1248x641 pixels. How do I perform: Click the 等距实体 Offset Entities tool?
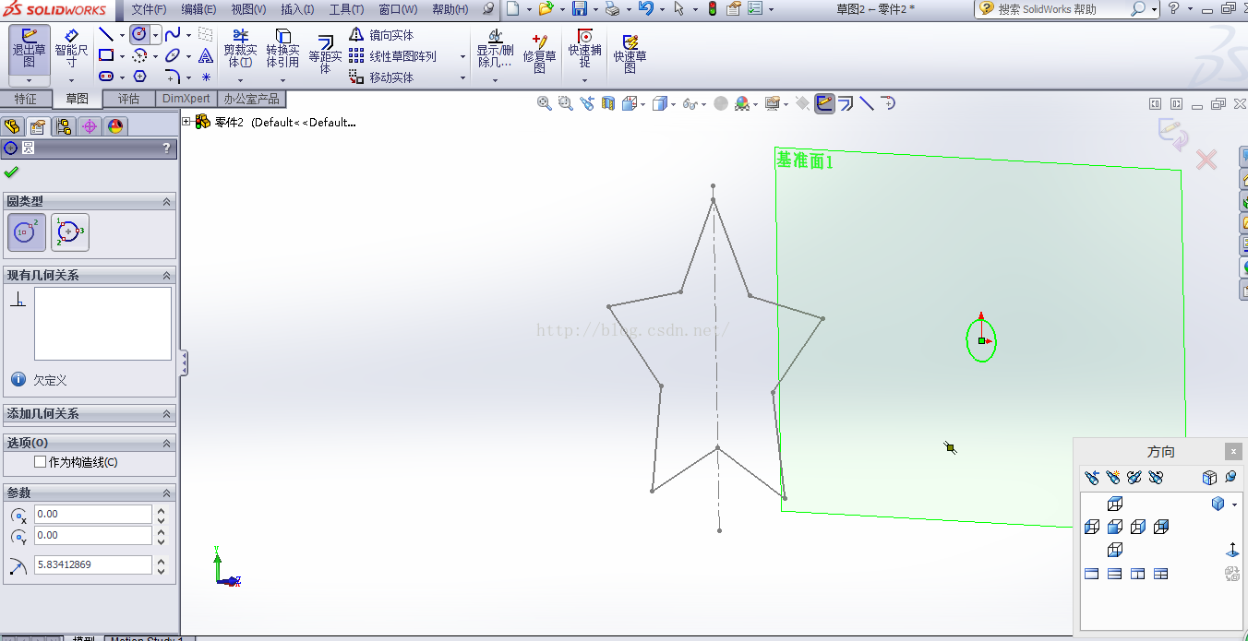click(325, 55)
